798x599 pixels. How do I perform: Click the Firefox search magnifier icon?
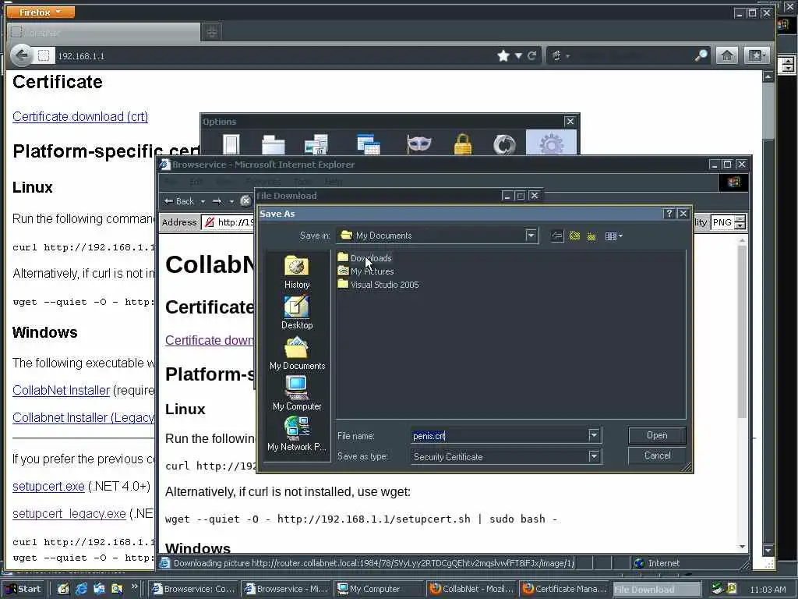701,55
